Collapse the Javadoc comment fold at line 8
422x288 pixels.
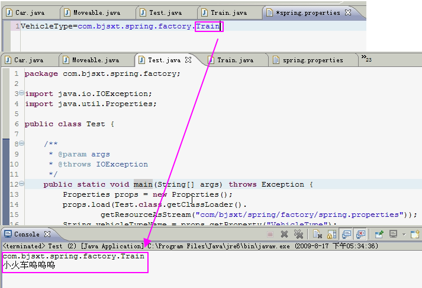click(21, 143)
